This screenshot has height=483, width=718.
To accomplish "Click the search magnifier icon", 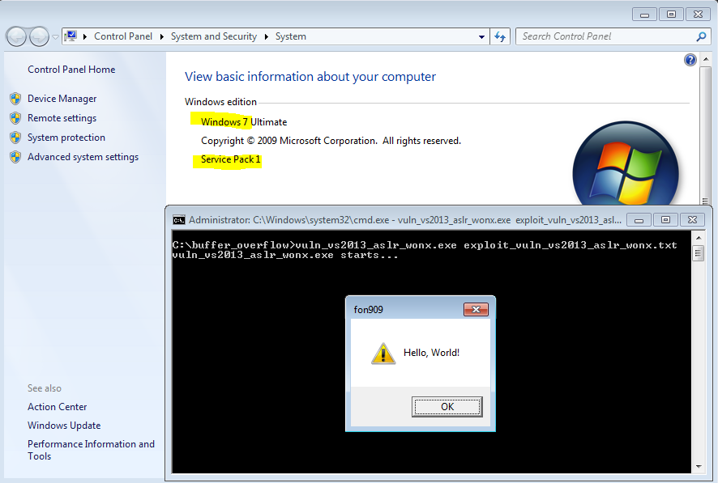I will click(701, 36).
